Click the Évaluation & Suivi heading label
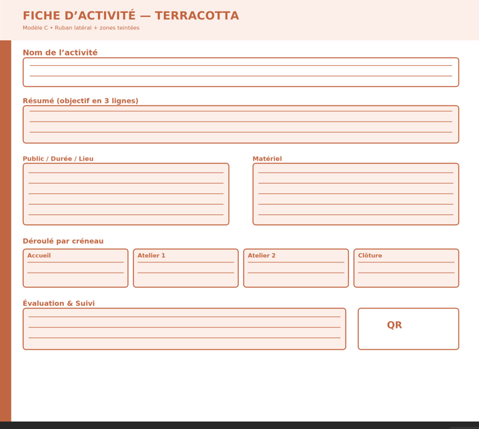479x429 pixels. point(59,303)
